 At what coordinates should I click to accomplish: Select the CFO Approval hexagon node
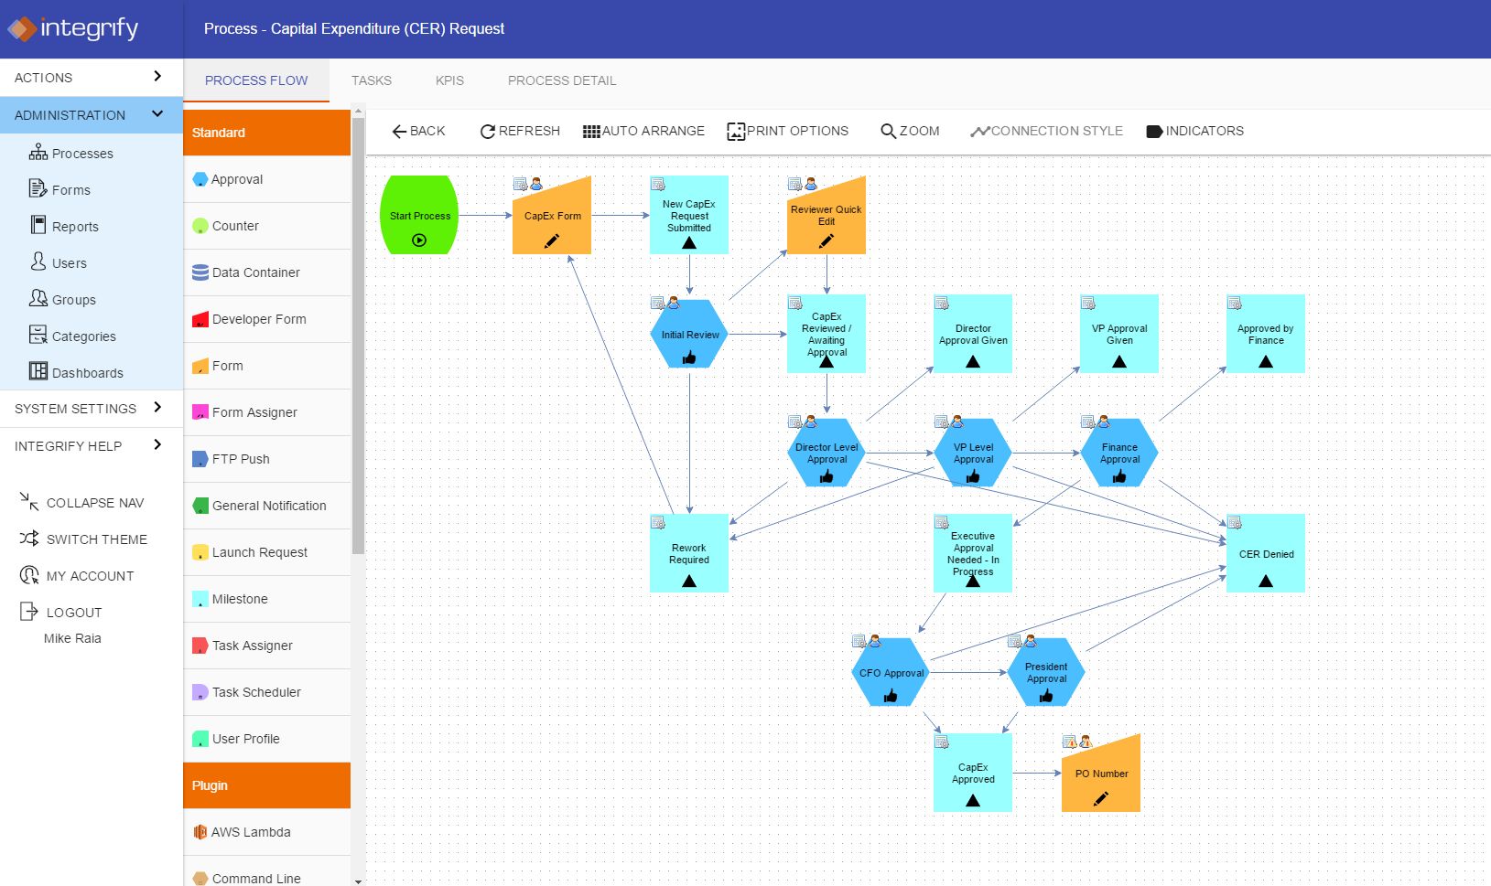point(891,673)
